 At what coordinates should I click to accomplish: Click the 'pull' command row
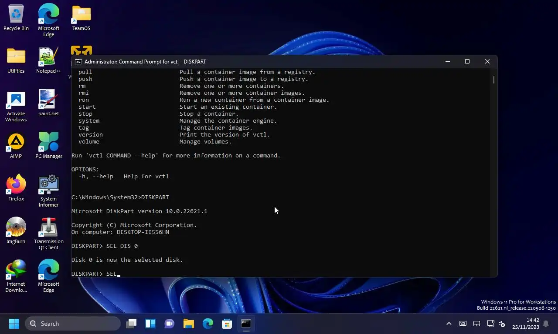pos(197,72)
